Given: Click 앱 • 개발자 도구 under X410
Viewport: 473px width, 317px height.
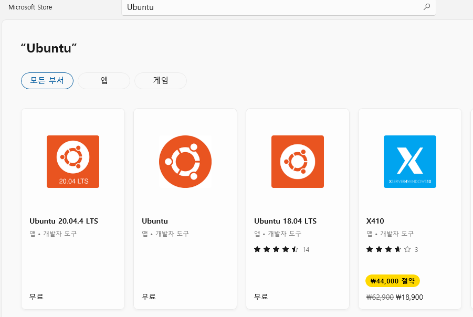Looking at the screenshot, I should (390, 234).
